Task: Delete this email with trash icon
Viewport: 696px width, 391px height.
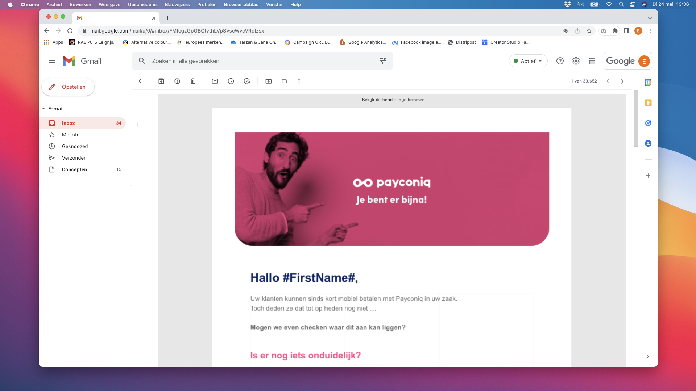Action: 193,81
